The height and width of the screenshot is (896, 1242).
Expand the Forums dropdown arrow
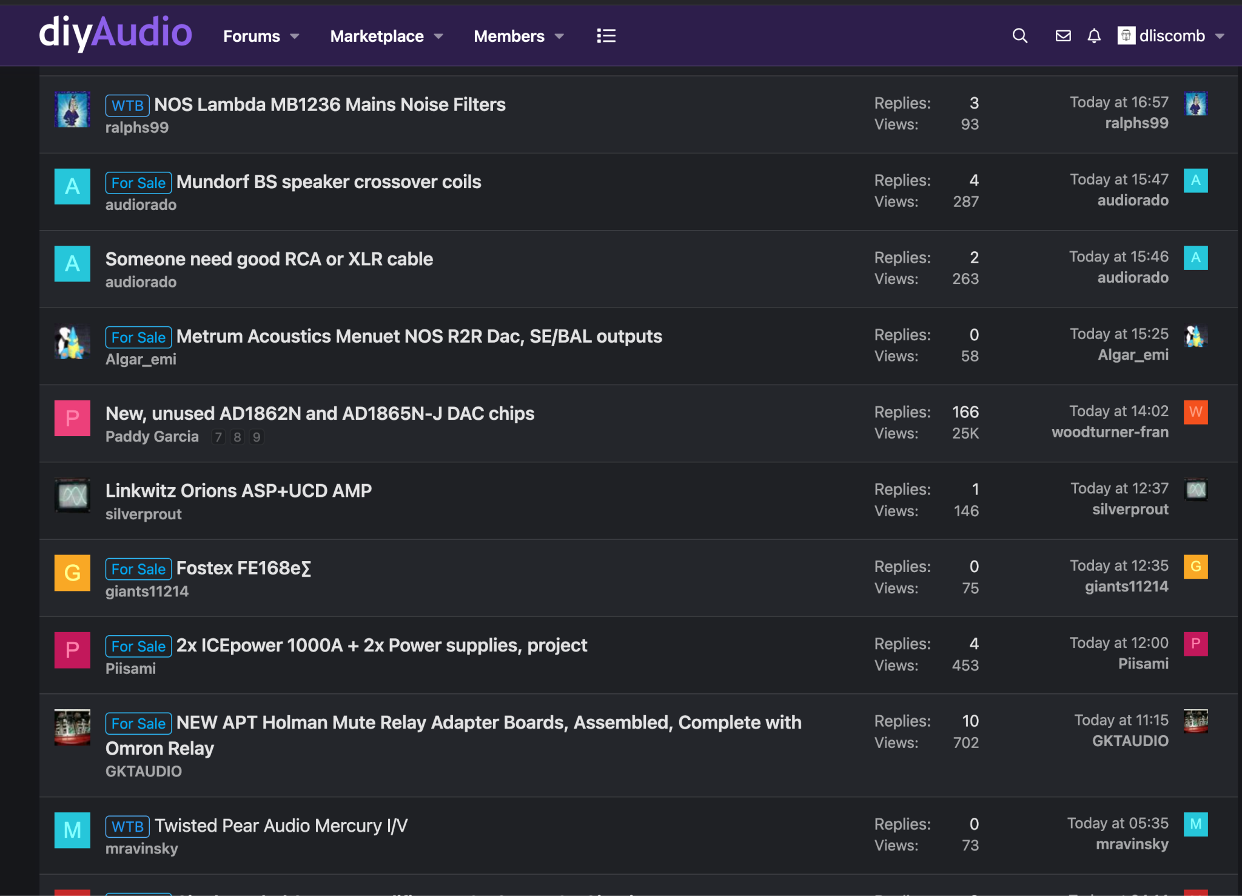(x=295, y=36)
